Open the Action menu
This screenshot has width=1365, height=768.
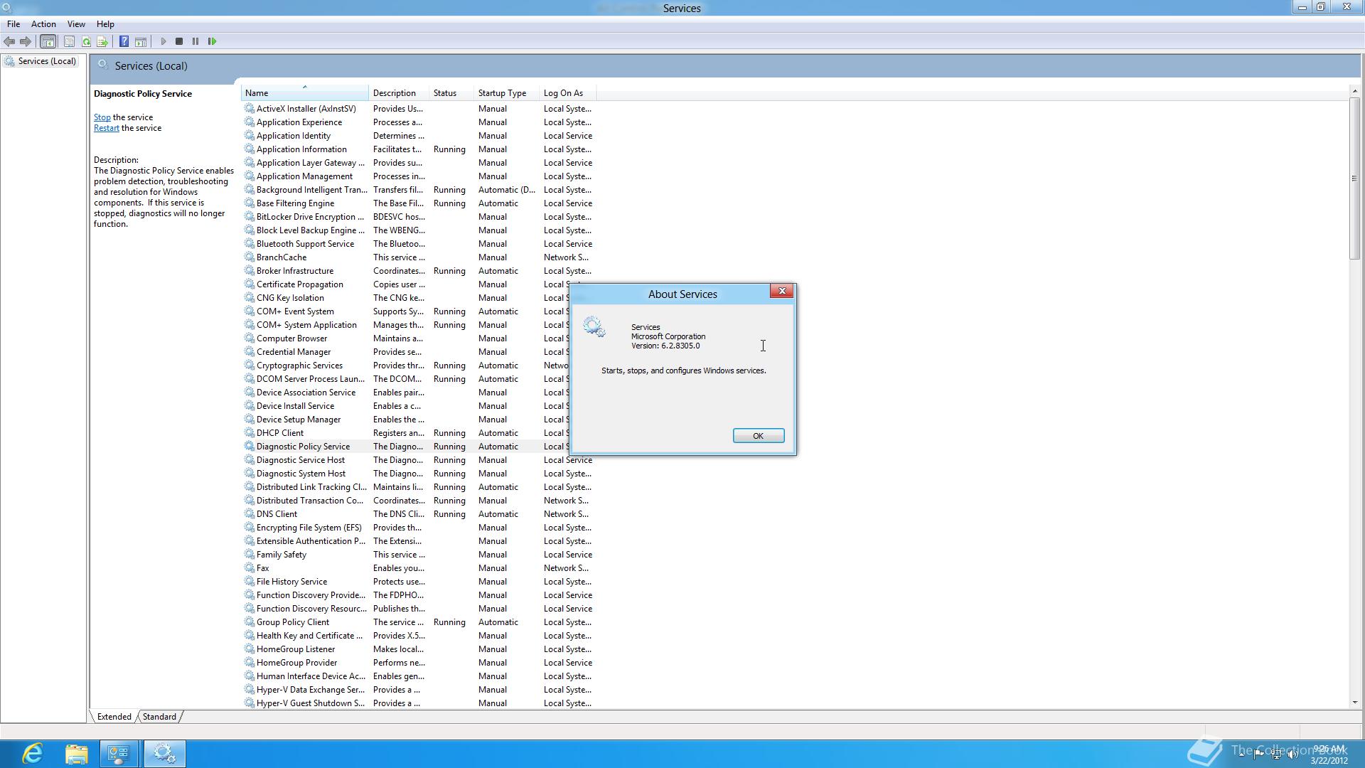pos(43,24)
